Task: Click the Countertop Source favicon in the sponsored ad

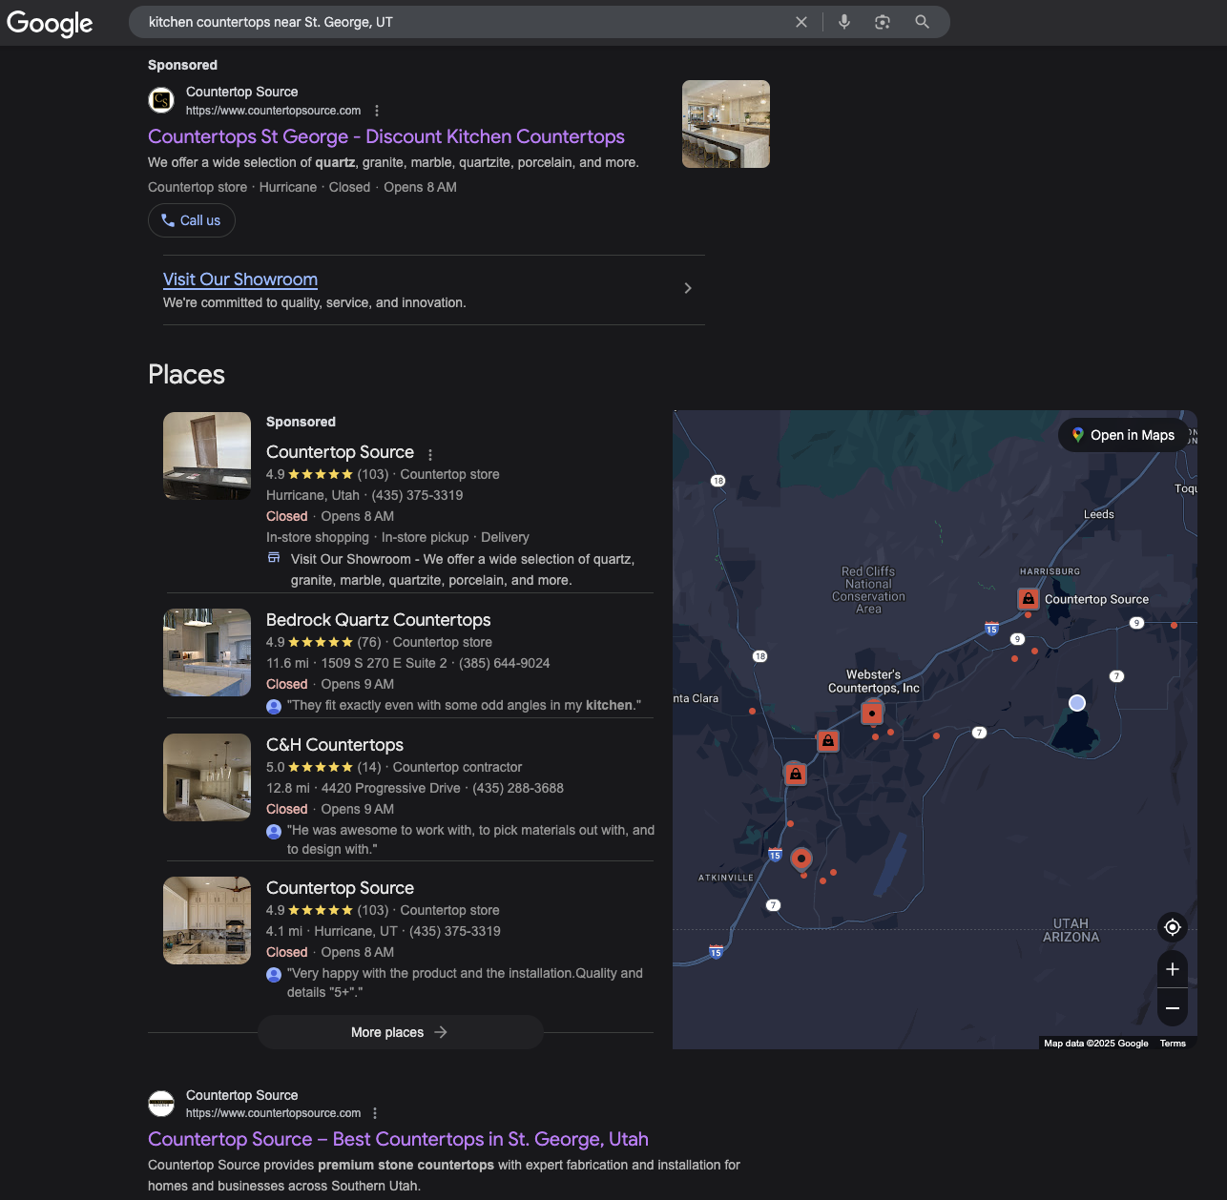Action: coord(162,100)
